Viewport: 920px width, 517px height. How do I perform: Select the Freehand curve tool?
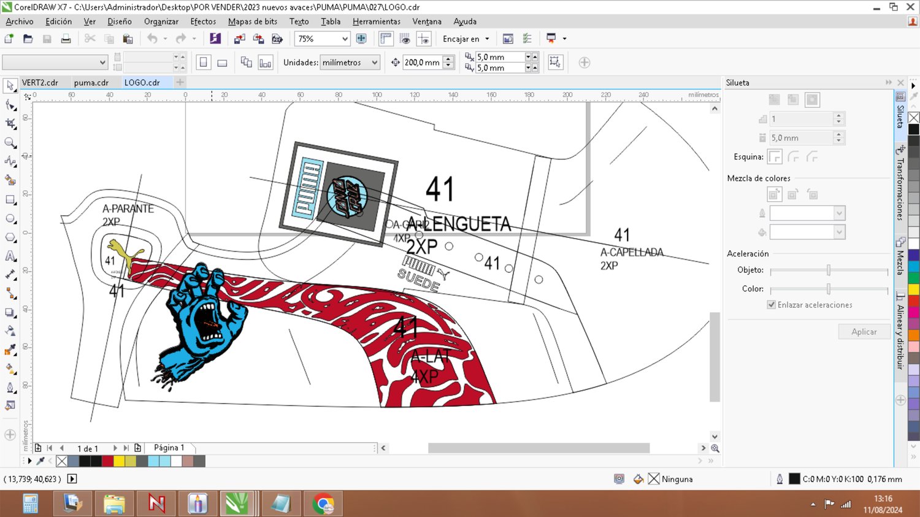tap(10, 162)
